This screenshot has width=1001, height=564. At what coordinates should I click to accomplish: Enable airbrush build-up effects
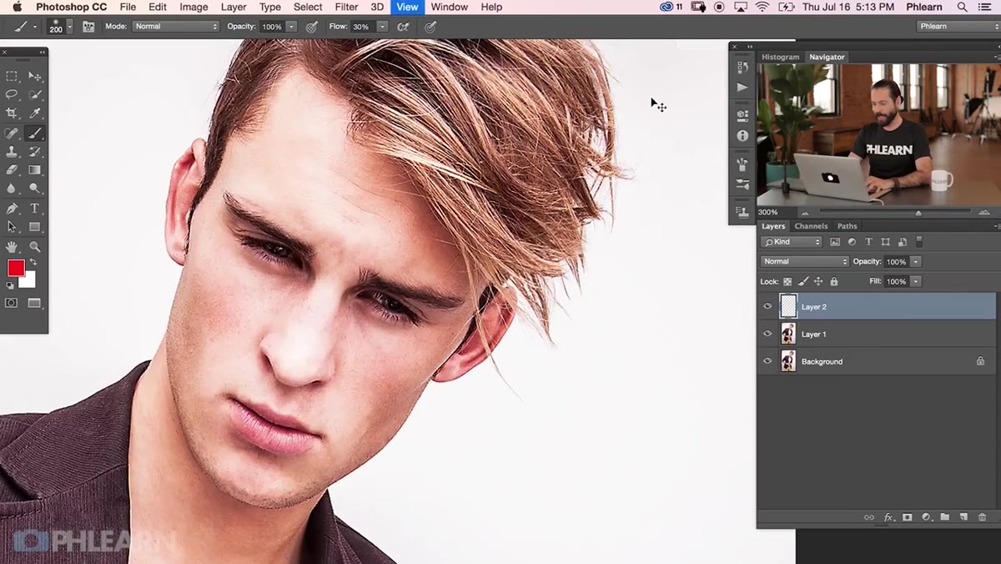404,27
